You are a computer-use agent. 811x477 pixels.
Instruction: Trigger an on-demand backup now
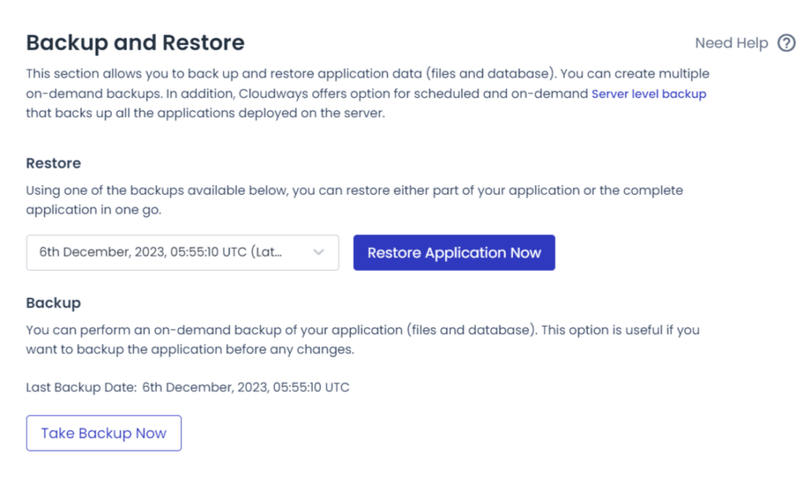coord(103,433)
